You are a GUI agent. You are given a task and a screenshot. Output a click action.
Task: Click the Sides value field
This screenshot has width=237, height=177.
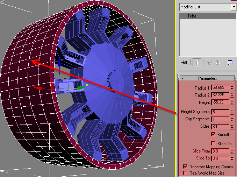tap(220, 126)
